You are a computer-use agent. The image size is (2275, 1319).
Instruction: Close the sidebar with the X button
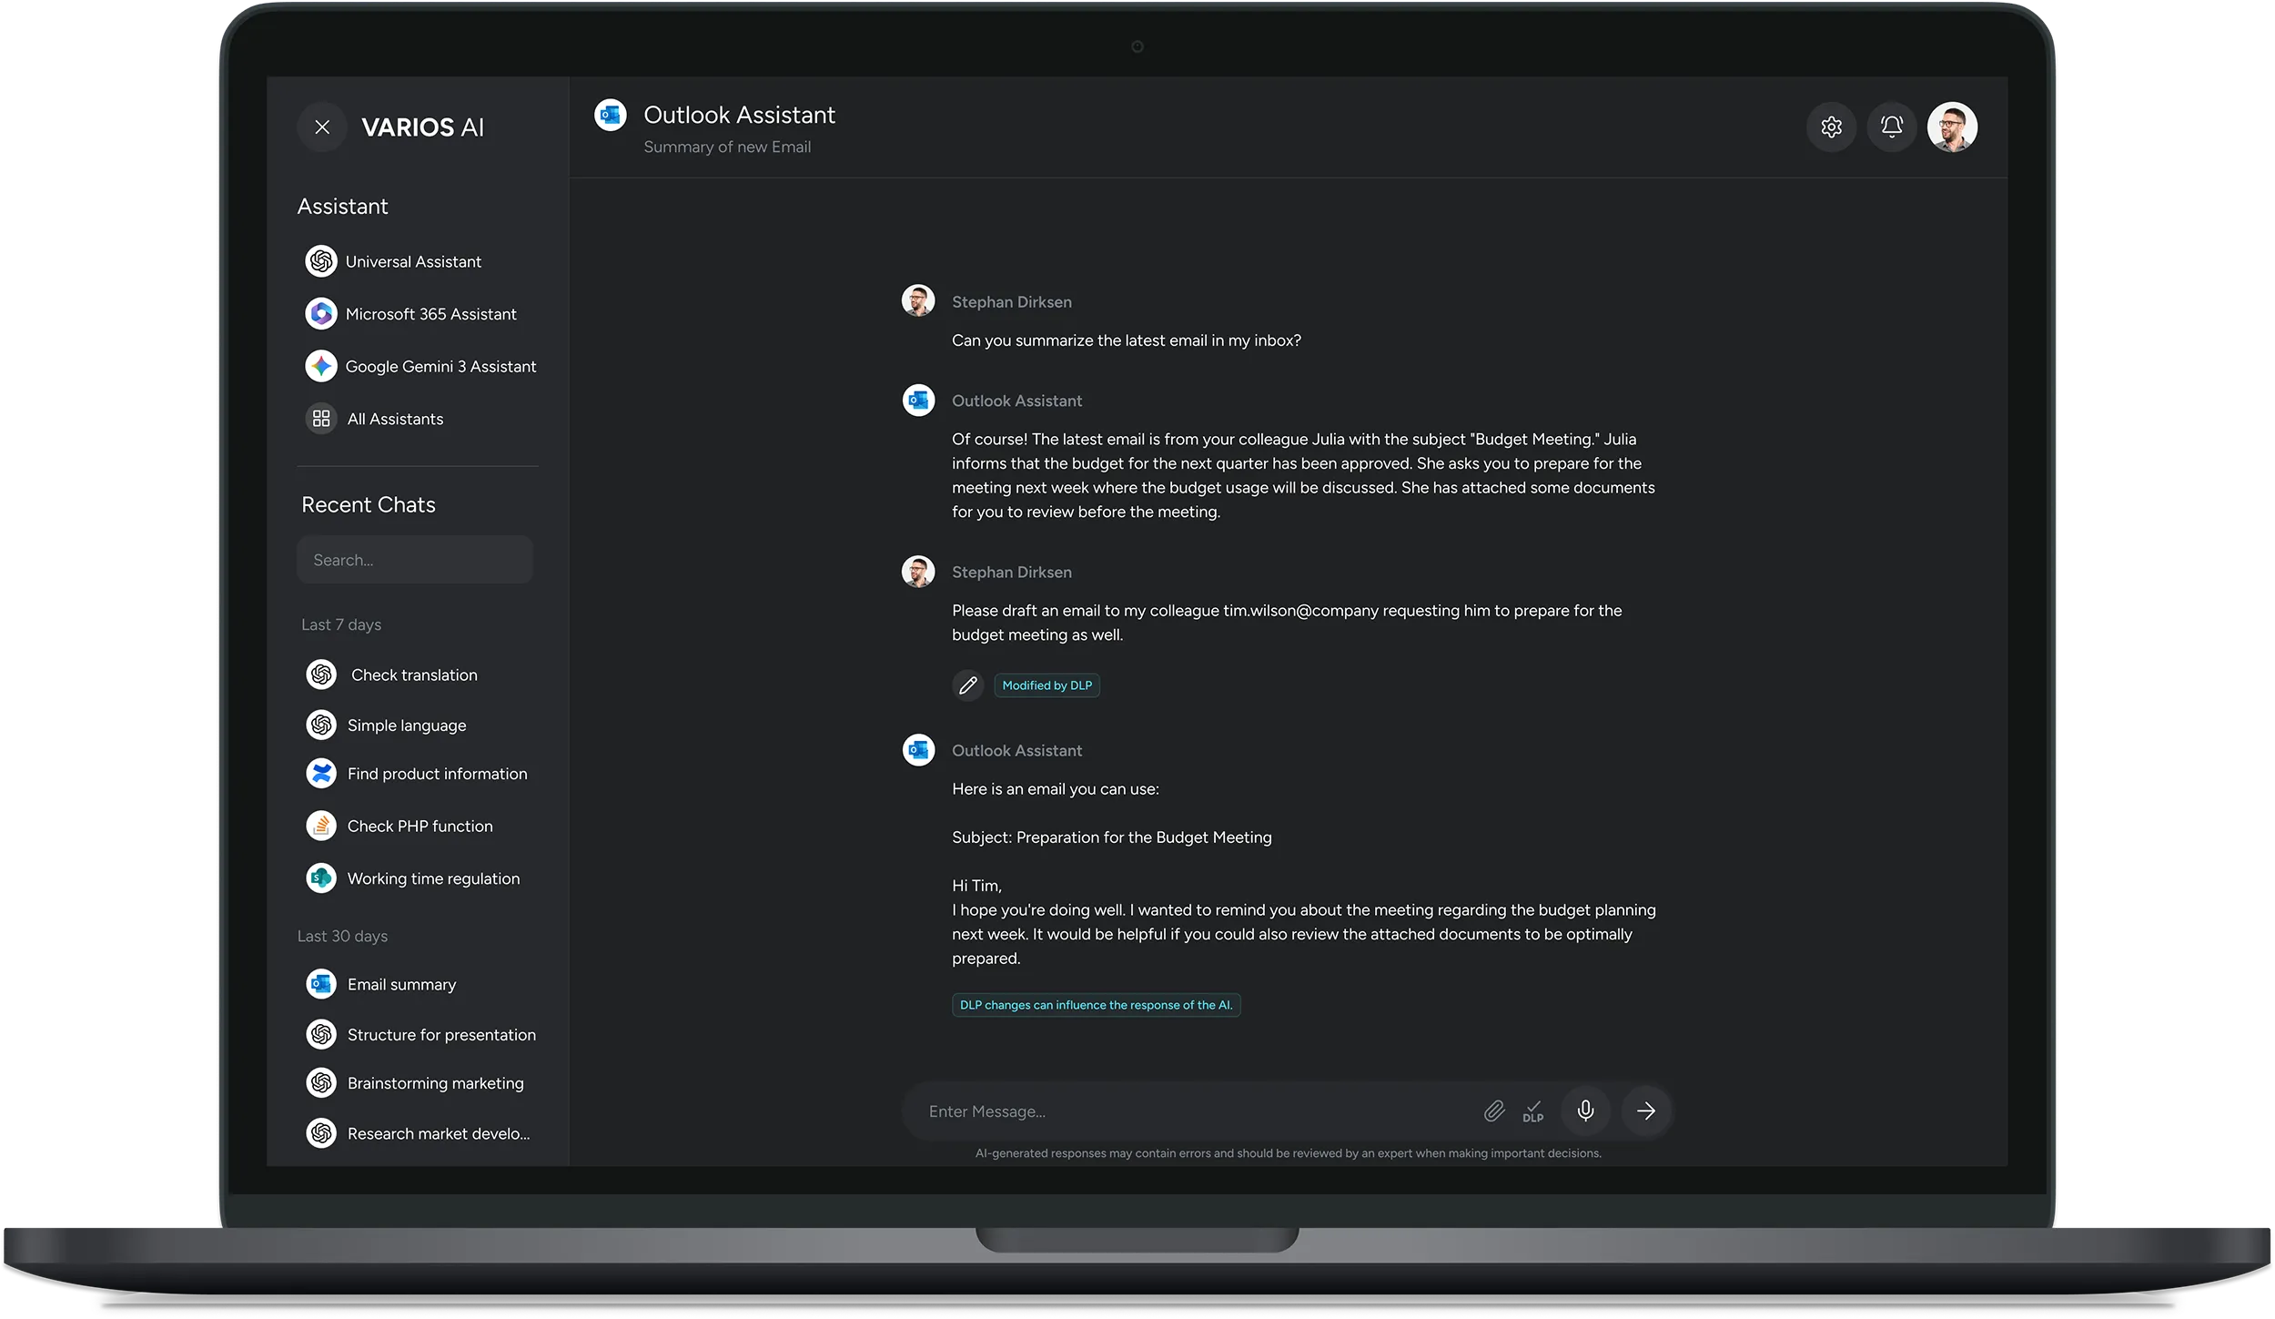[322, 127]
